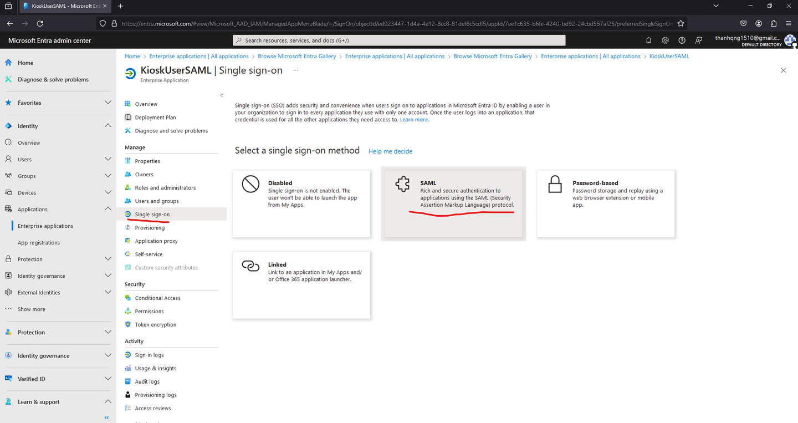
Task: Expand the Groups chevron in sidebar
Action: coord(108,176)
